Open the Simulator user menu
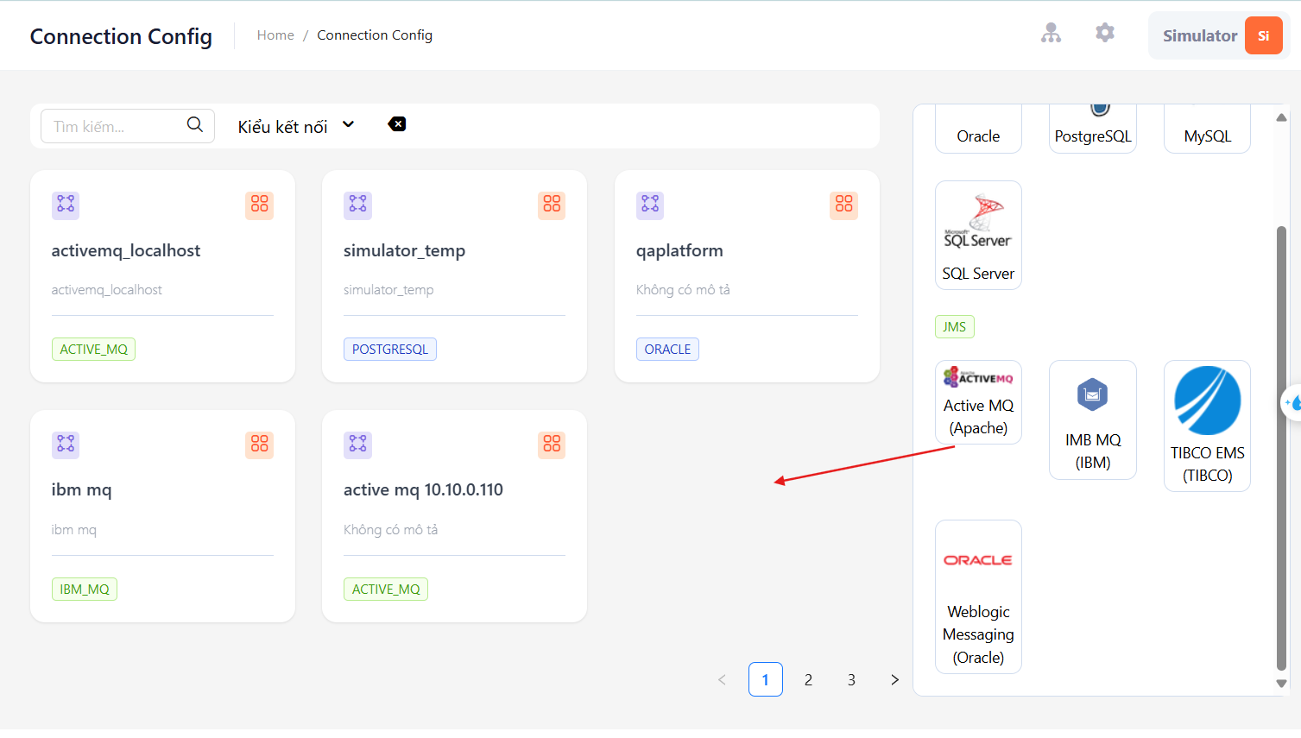Screen dimensions: 1301x738 [x=1219, y=35]
